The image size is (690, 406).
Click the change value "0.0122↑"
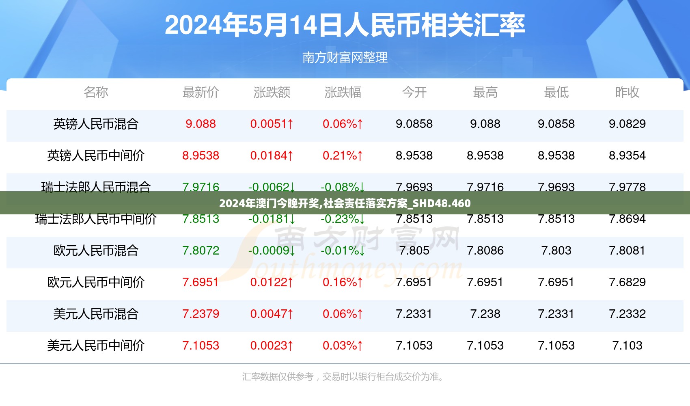pyautogui.click(x=272, y=282)
